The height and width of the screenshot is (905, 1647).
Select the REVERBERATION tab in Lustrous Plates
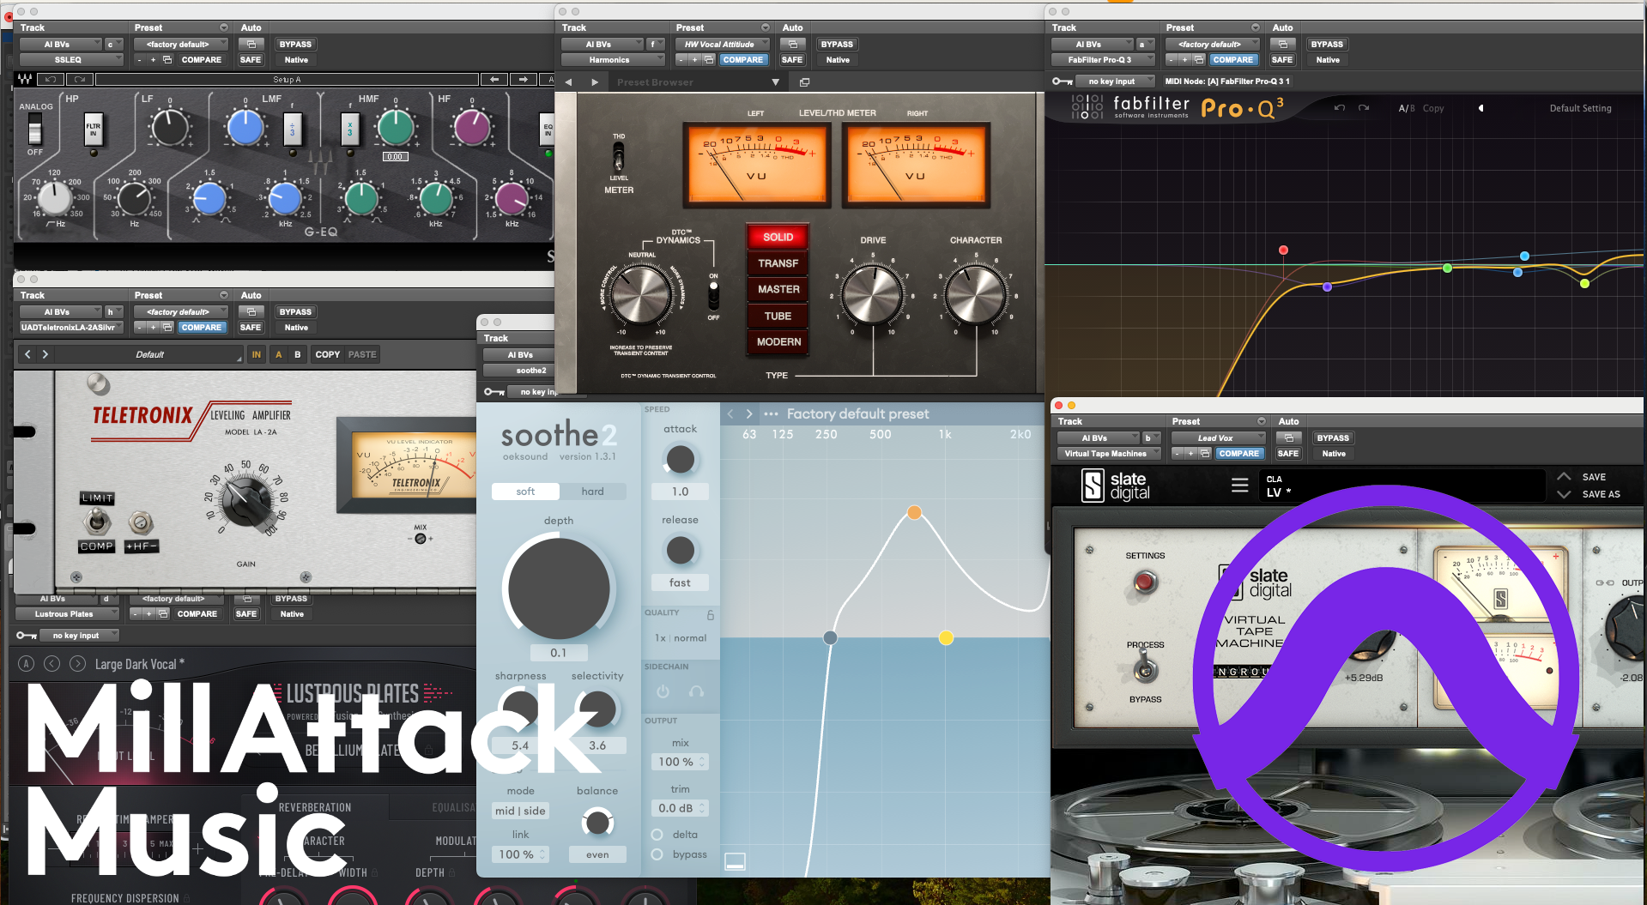click(x=316, y=806)
